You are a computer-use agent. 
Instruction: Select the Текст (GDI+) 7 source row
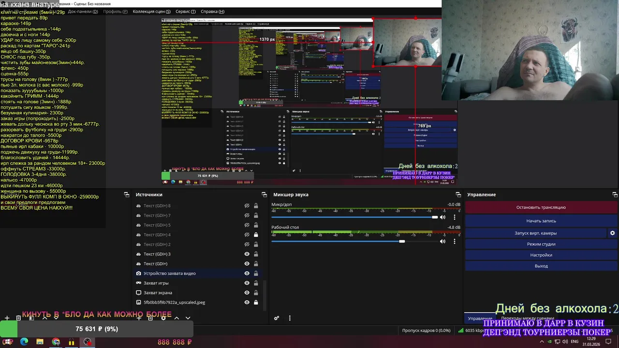tap(198, 216)
